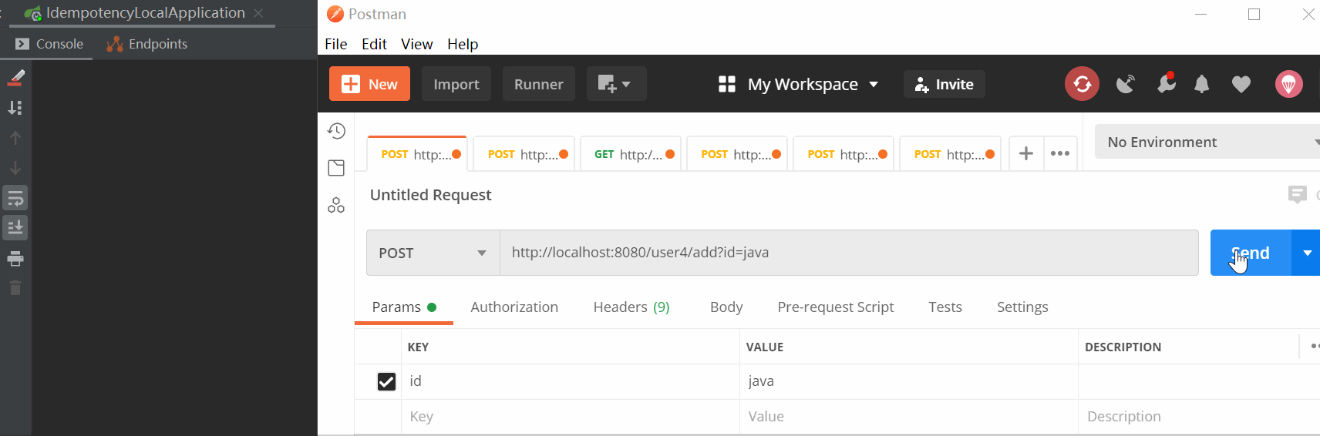This screenshot has height=436, width=1320.
Task: Click the trash clear-all icon
Action: coord(15,288)
